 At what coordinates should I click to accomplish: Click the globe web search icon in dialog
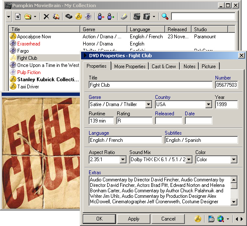point(221,219)
